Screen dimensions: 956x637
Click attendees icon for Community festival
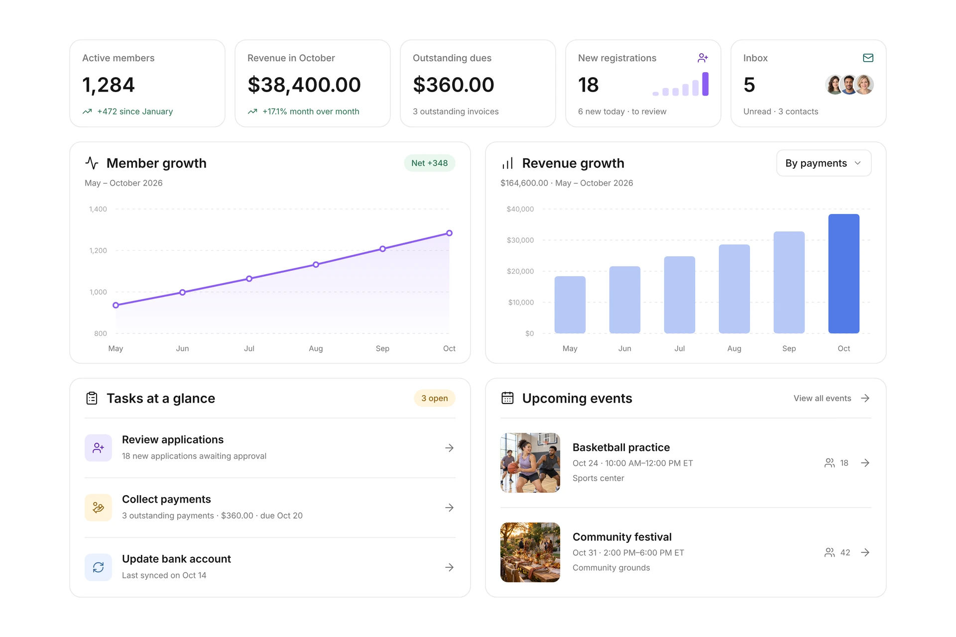pos(830,552)
